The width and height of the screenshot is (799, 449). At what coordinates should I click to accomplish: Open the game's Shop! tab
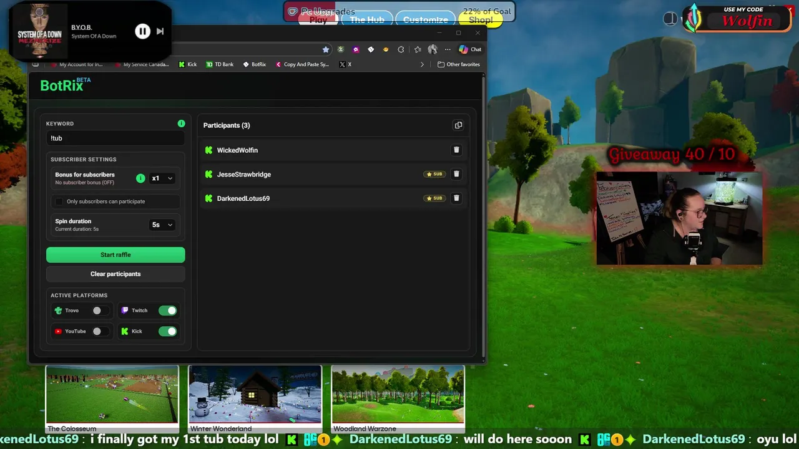tap(481, 20)
